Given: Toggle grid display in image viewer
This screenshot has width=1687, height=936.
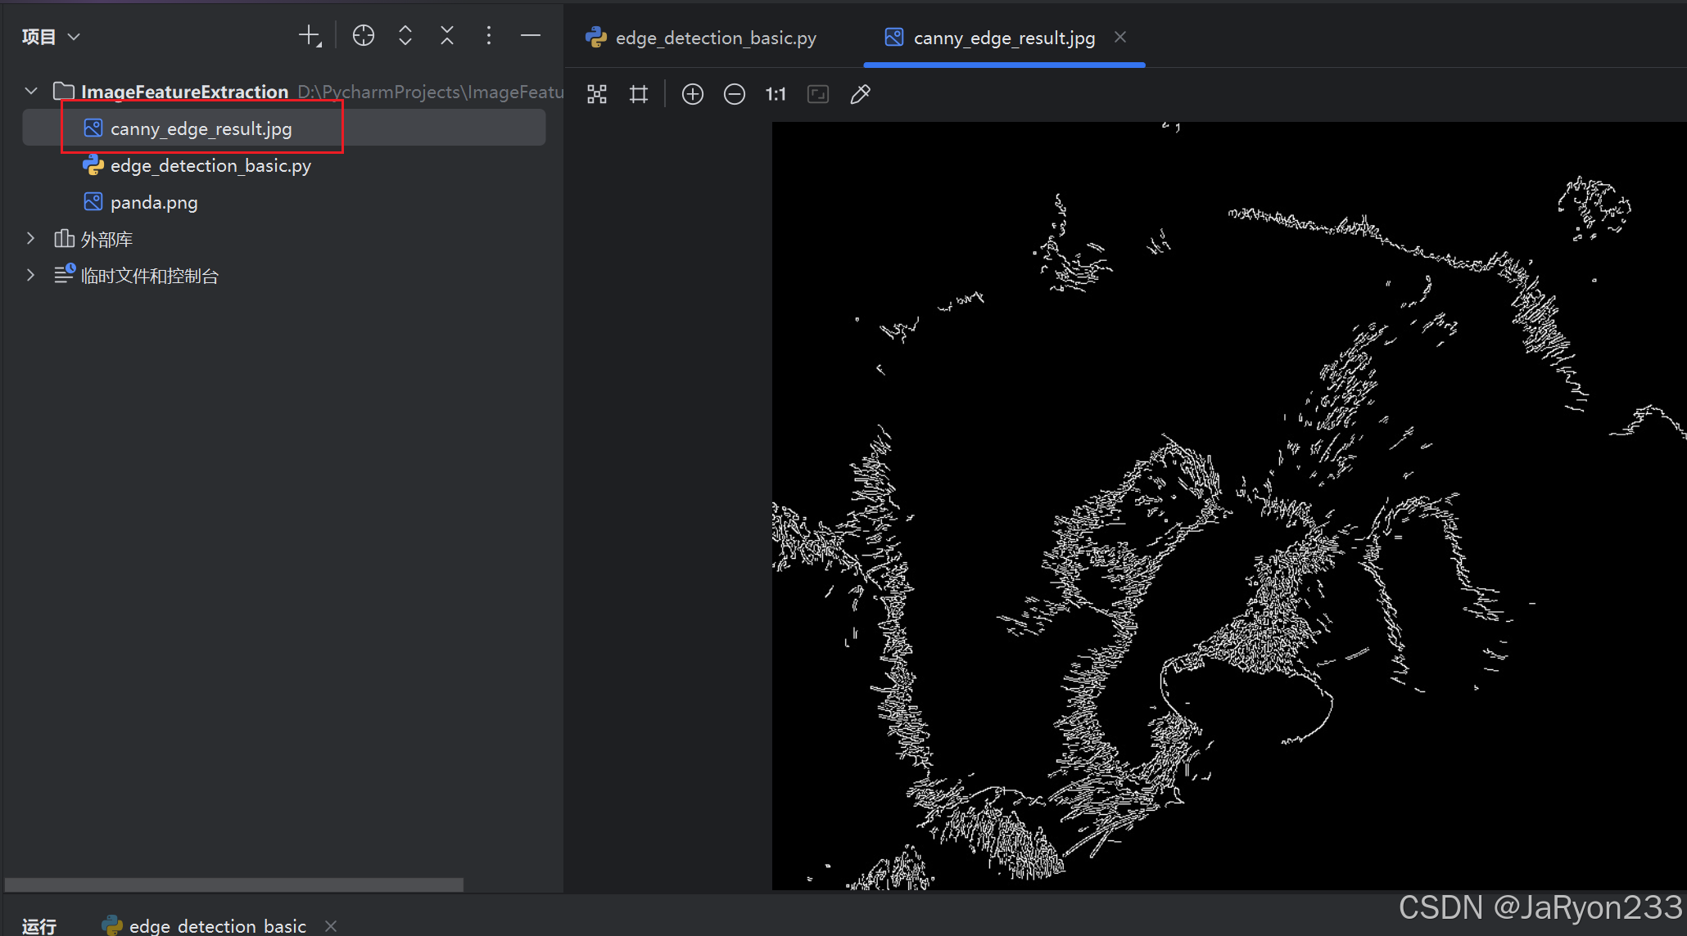Looking at the screenshot, I should (639, 95).
